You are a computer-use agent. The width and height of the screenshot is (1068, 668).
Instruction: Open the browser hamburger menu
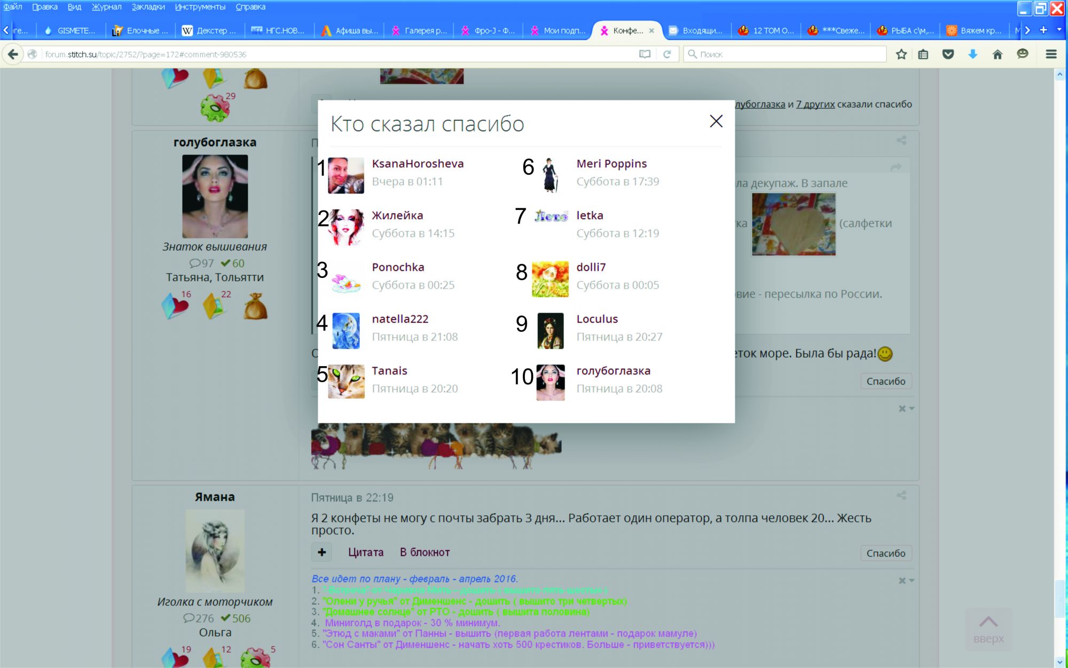click(x=1051, y=54)
